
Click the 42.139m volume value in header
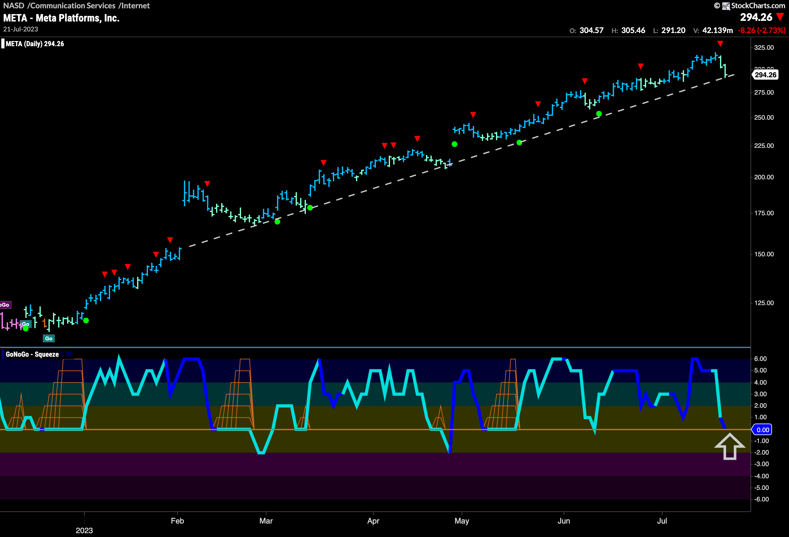click(x=717, y=30)
